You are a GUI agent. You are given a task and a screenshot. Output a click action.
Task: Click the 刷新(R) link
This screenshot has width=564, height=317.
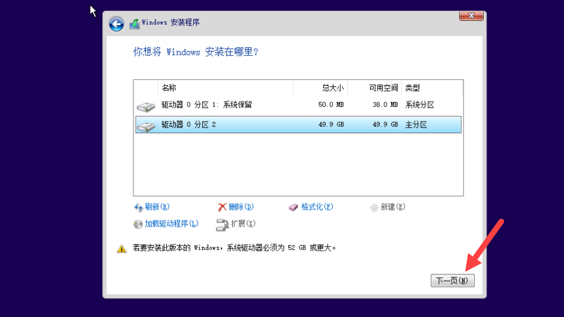pyautogui.click(x=157, y=207)
